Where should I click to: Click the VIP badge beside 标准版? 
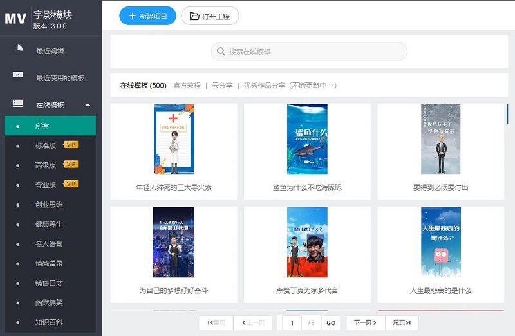click(x=71, y=145)
